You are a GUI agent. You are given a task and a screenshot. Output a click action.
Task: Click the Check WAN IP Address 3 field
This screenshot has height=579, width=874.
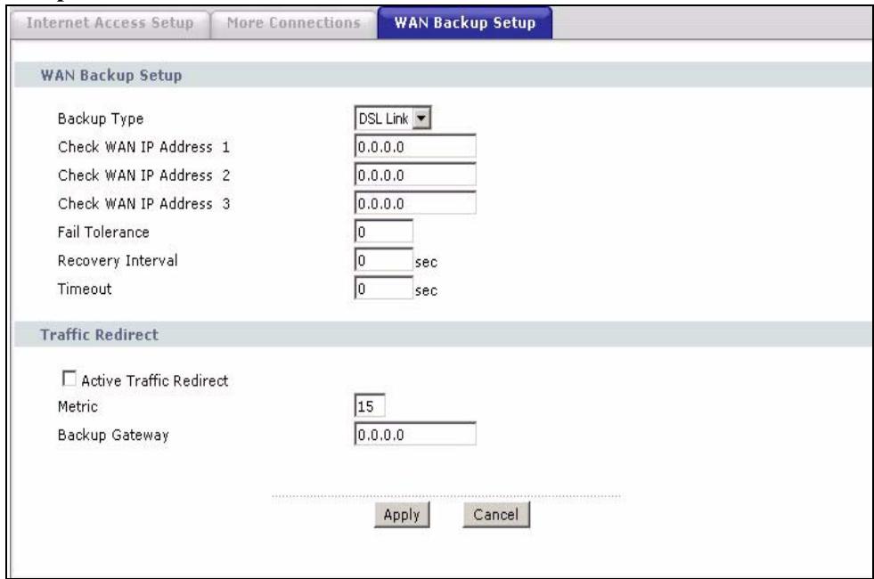[415, 203]
